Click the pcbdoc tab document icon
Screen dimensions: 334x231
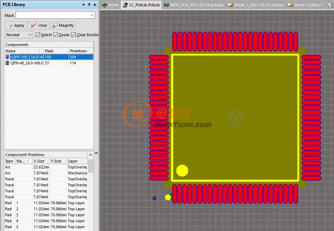coord(166,5)
